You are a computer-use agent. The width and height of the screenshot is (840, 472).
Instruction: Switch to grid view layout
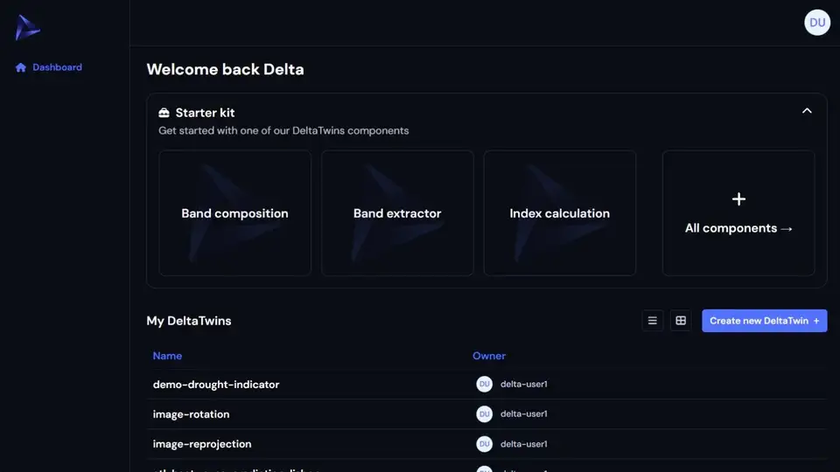(x=681, y=321)
